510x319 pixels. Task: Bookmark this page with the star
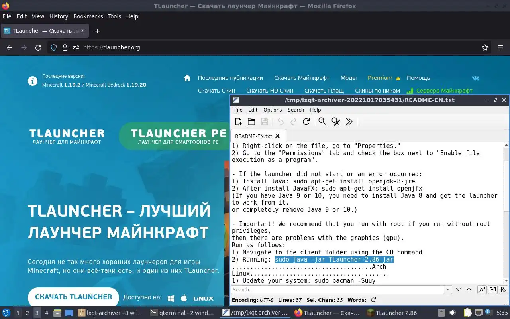pyautogui.click(x=485, y=47)
